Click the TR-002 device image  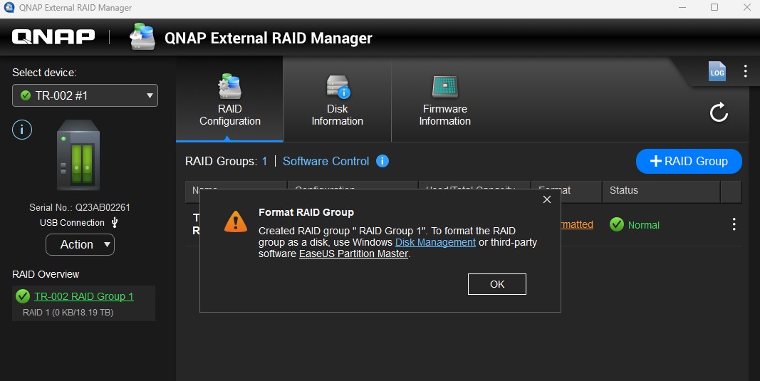pyautogui.click(x=78, y=155)
